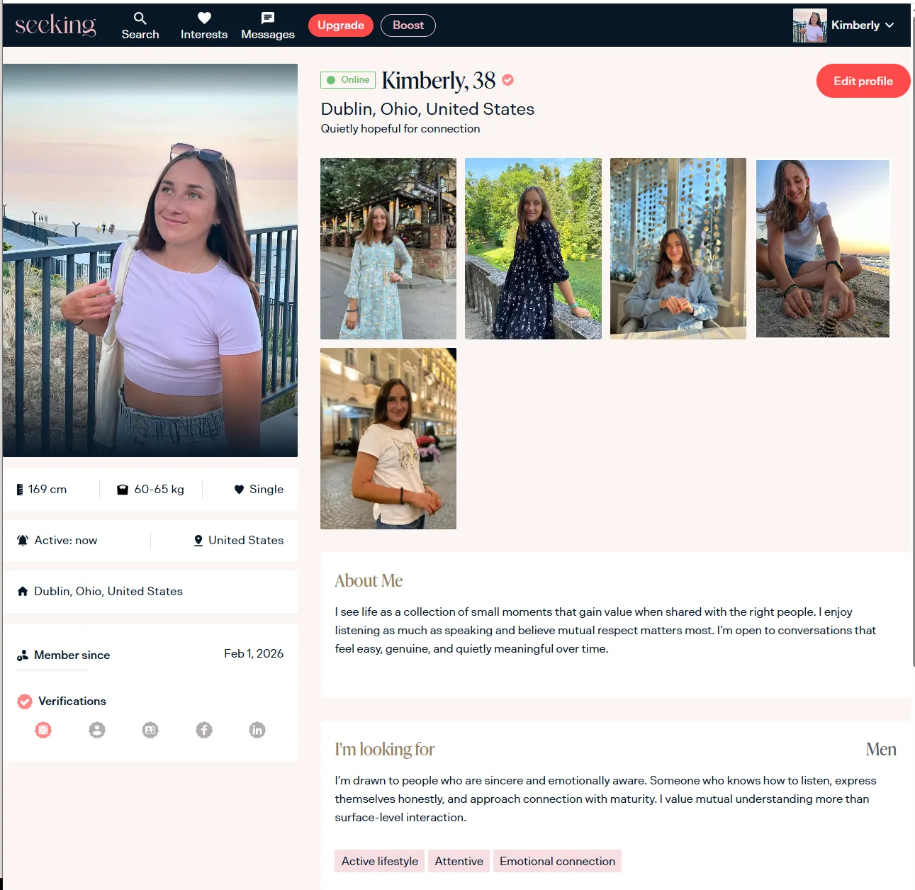Click the LinkedIn verification badge

(x=257, y=730)
